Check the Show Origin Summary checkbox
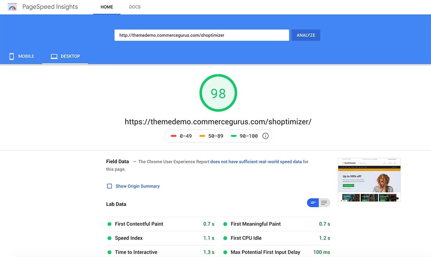The image size is (431, 257). pos(110,186)
